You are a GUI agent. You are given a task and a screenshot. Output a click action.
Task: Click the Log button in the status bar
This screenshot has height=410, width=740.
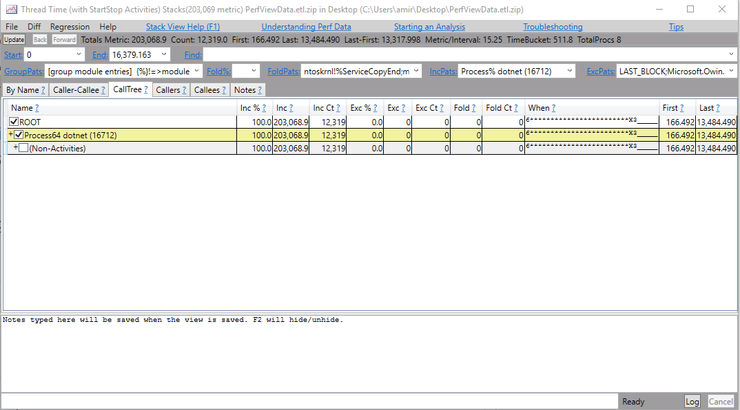[x=692, y=401]
